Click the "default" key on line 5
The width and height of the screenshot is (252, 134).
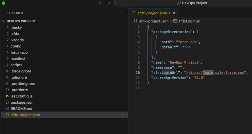(169, 47)
